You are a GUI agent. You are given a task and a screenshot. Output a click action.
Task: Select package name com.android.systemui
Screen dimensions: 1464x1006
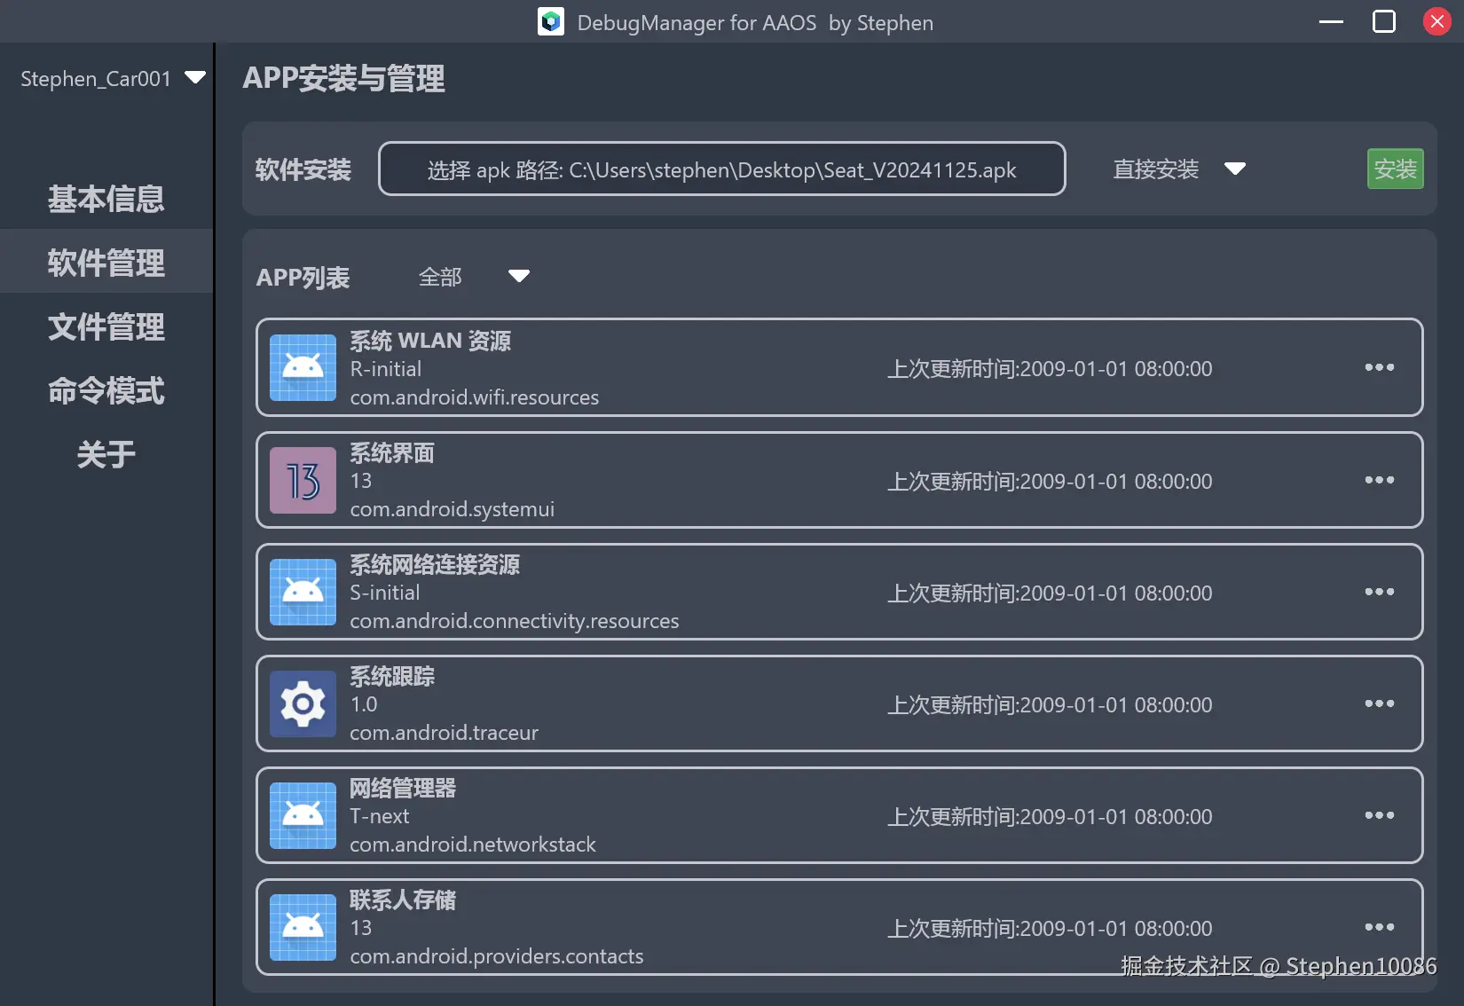tap(453, 509)
